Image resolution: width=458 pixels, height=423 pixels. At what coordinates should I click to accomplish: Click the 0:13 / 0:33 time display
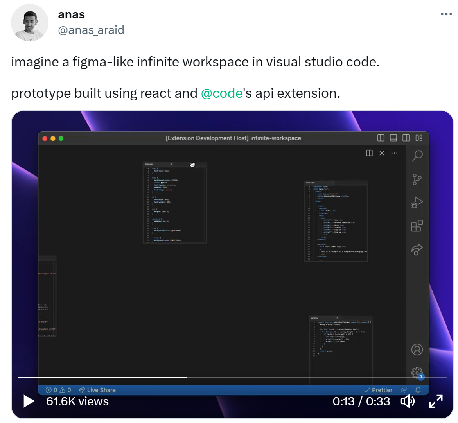pyautogui.click(x=361, y=401)
